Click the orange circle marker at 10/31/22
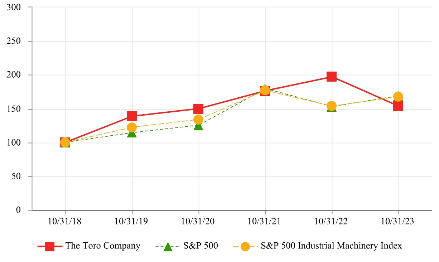The height and width of the screenshot is (262, 439). (332, 106)
